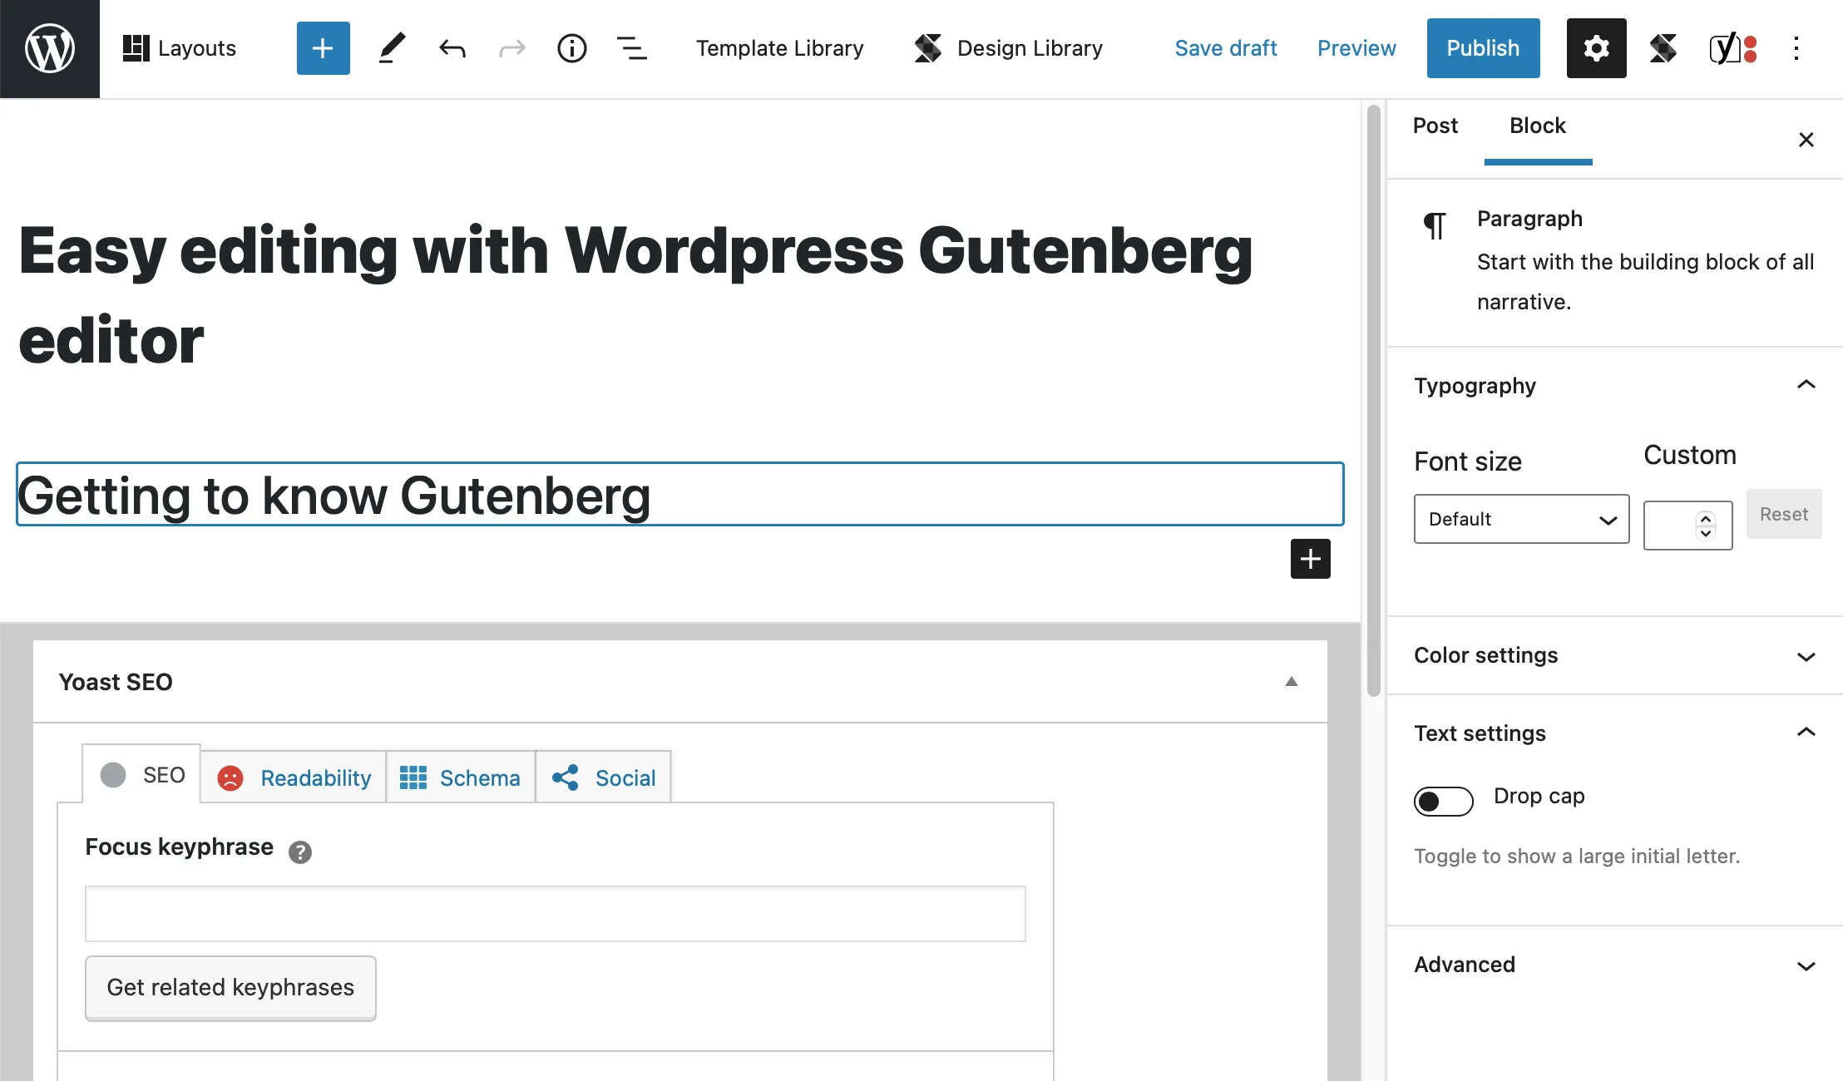1843x1081 pixels.
Task: Collapse the Typography panel
Action: [1615, 386]
